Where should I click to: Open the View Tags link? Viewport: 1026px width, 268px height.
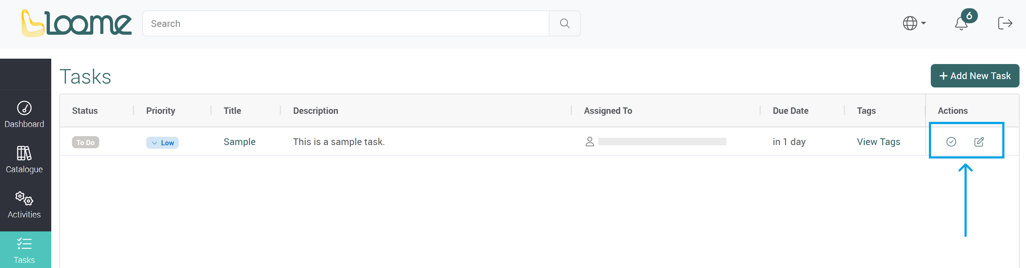click(878, 142)
